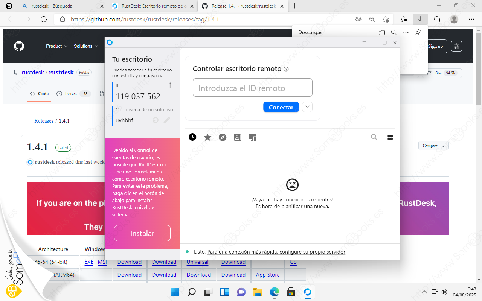
Task: Show recent sessions clock tab in RustDesk
Action: [192, 137]
